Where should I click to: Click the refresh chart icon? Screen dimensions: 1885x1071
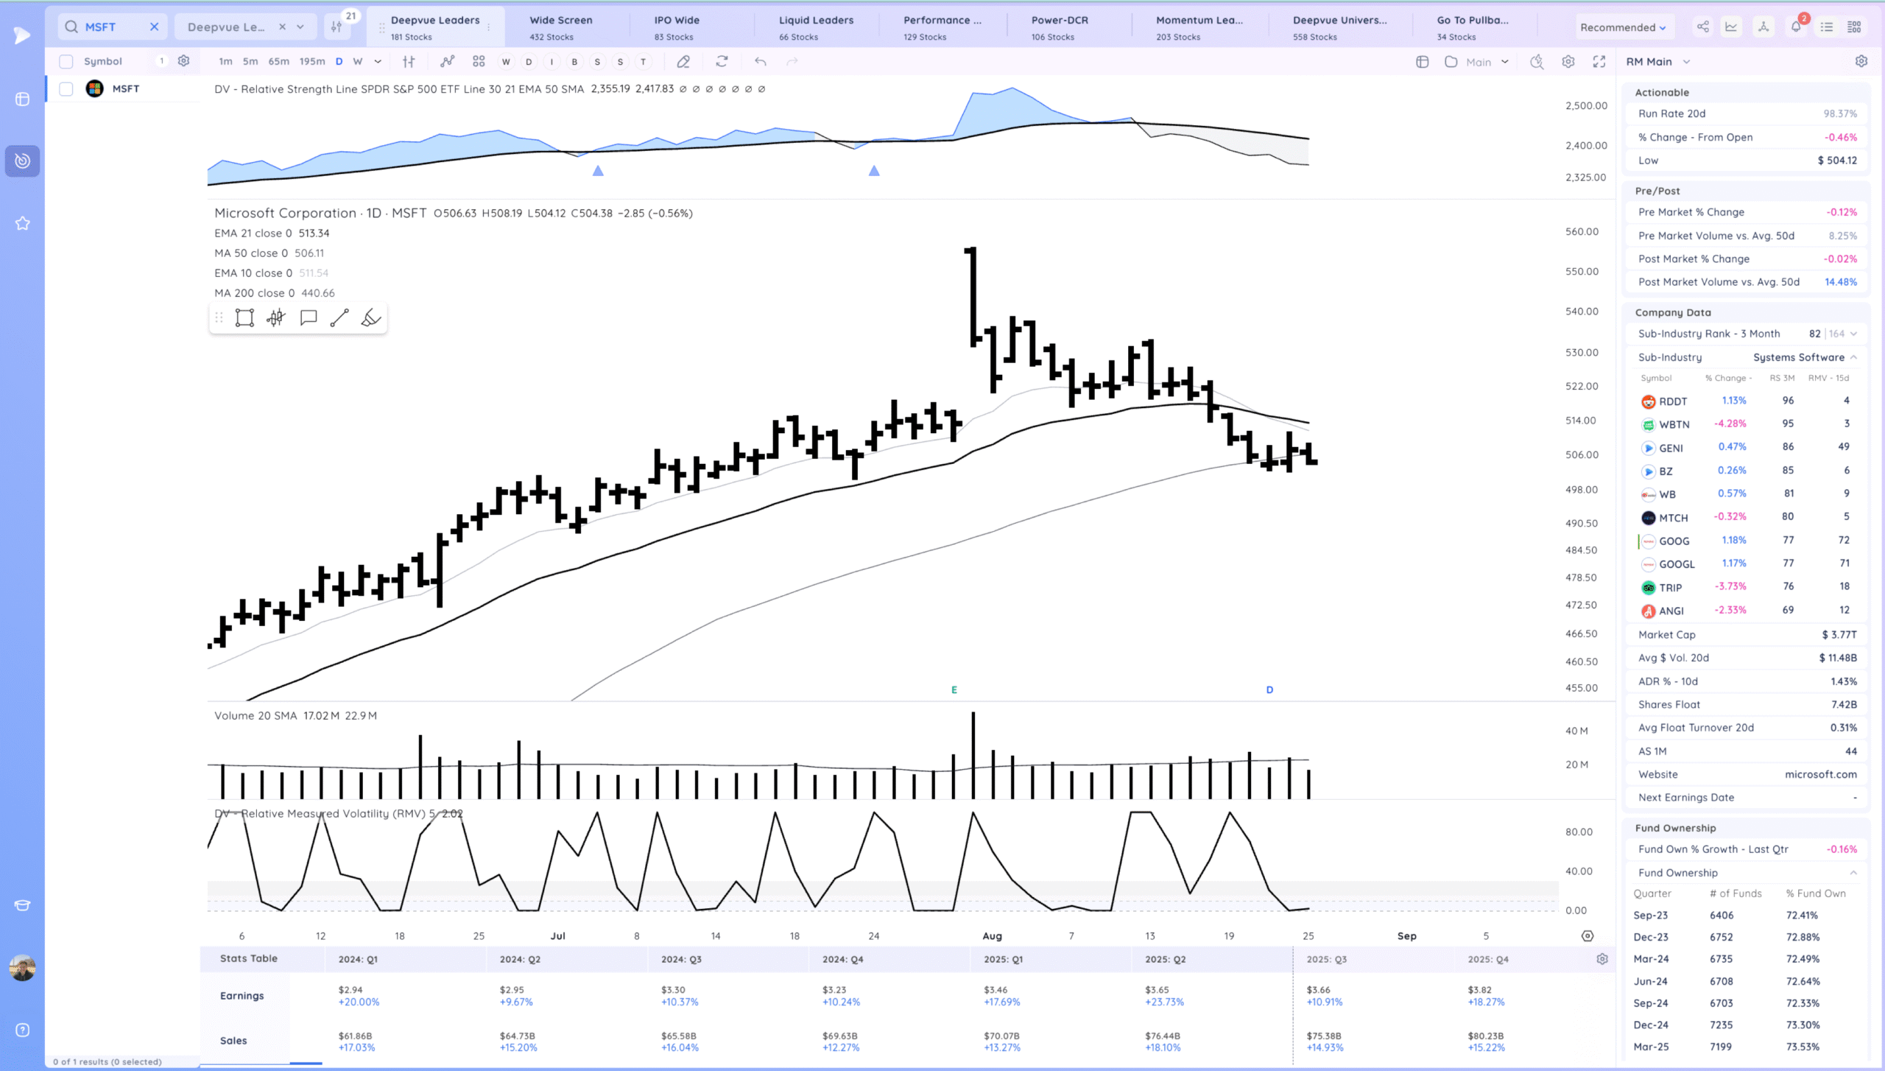coord(722,62)
